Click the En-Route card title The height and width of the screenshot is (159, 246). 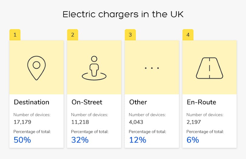(x=201, y=102)
